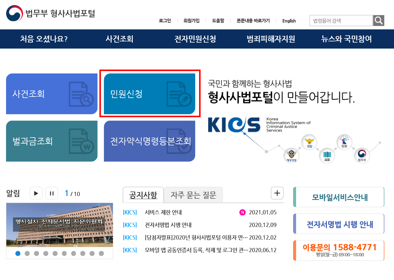Open the 사건조회 quick tile
Image resolution: width=394 pixels, height=280 pixels.
point(52,94)
